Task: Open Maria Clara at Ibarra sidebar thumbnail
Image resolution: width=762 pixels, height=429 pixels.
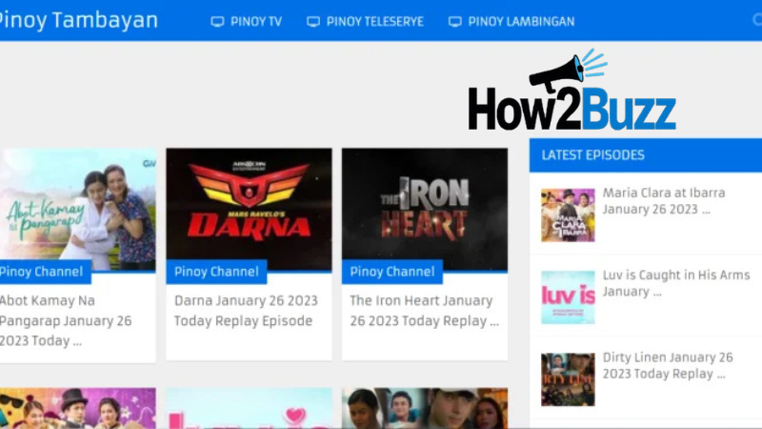Action: point(568,215)
